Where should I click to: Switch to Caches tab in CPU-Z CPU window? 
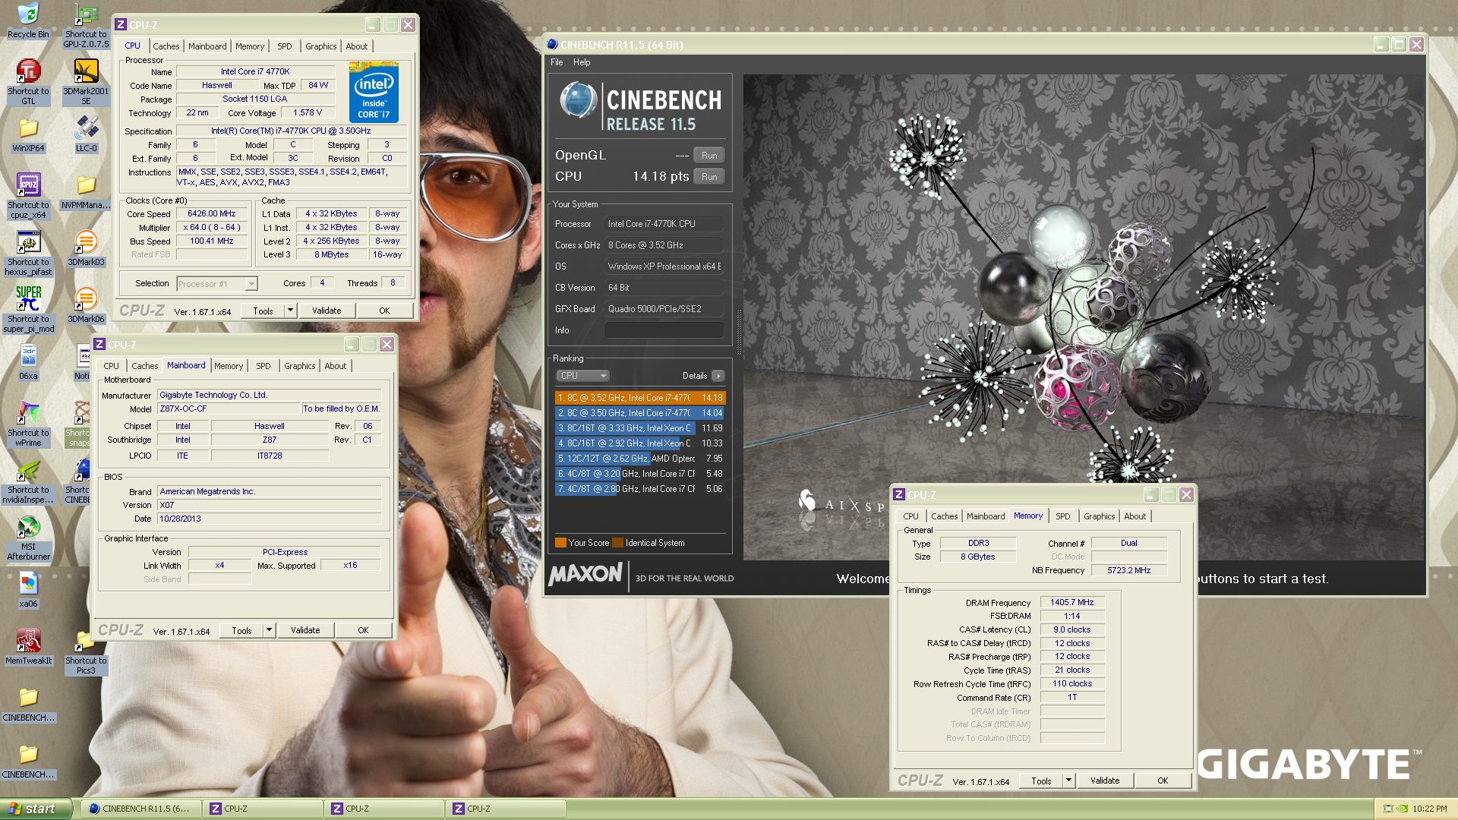[166, 46]
